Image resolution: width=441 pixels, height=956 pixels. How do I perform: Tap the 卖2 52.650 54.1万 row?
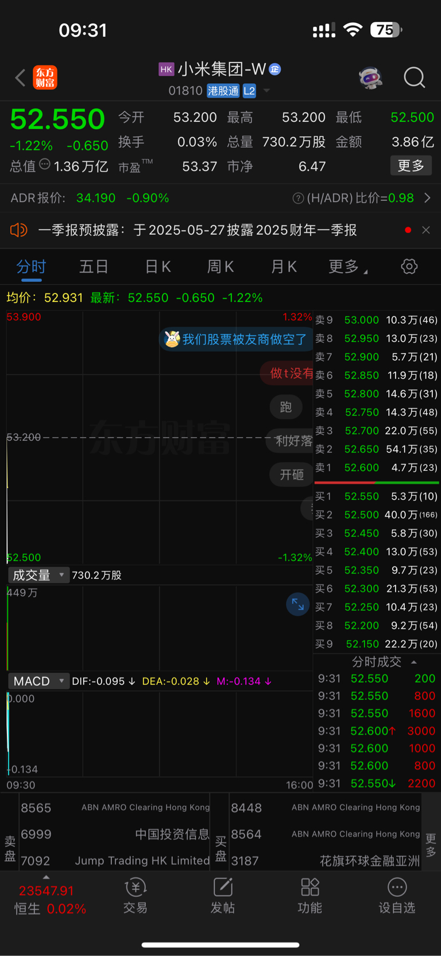tap(377, 449)
